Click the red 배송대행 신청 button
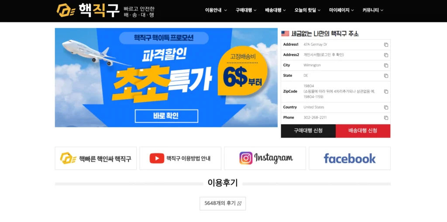The width and height of the screenshot is (447, 222). coord(363,131)
